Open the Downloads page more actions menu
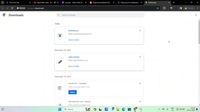The image size is (200, 112). click(196, 15)
